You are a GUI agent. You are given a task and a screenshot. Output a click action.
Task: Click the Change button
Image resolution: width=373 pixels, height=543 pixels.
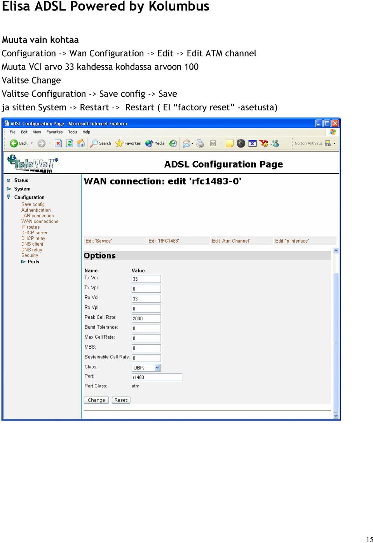[96, 400]
